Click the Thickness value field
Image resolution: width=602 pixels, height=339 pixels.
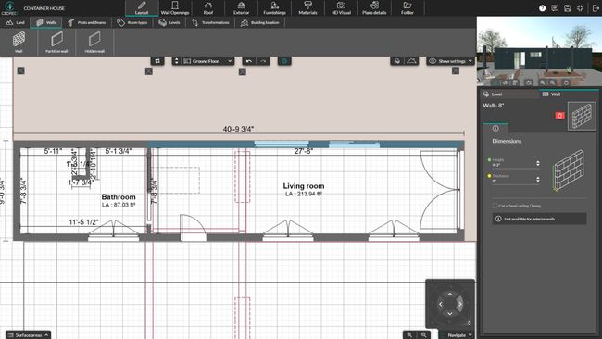(513, 182)
